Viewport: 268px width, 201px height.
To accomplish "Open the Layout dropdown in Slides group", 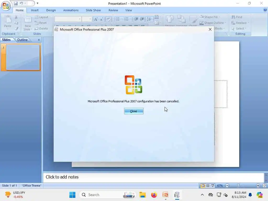I will click(42, 17).
